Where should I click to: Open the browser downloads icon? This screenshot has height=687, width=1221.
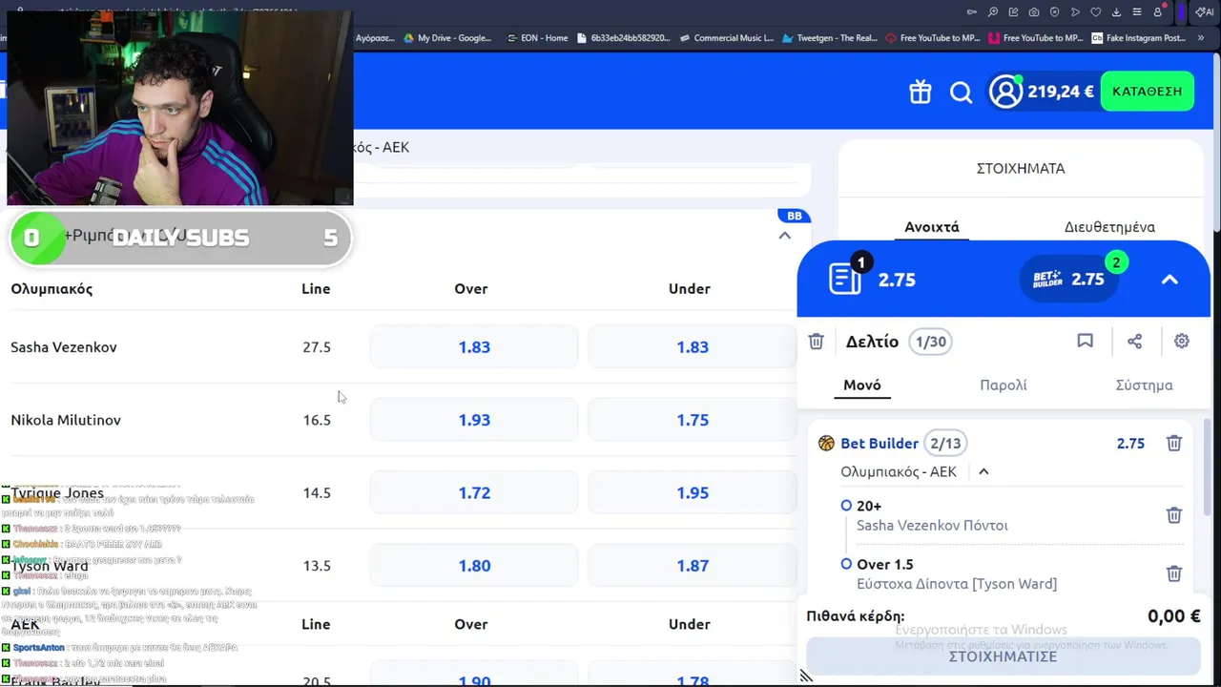click(x=1117, y=12)
